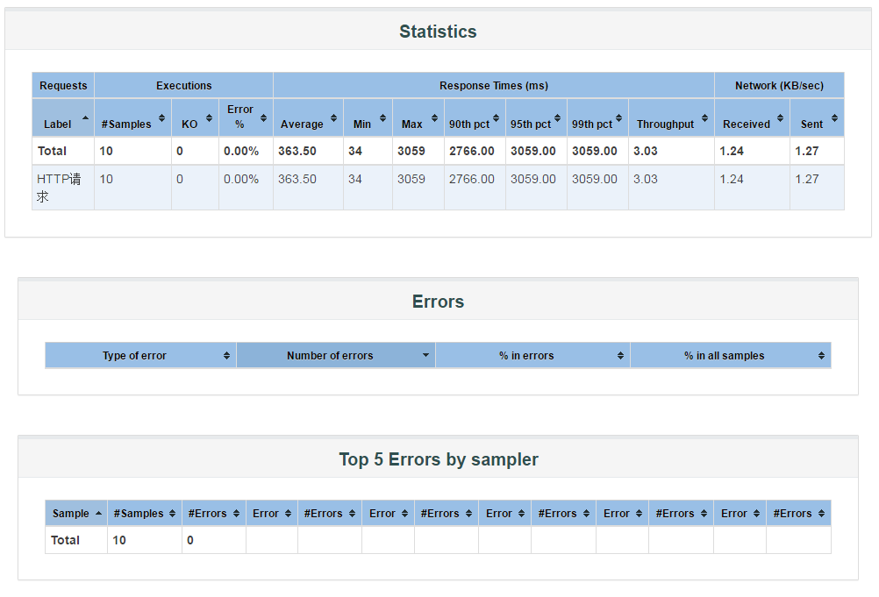This screenshot has width=879, height=597.
Task: Click HTTP请求 row Min value 34
Action: (355, 179)
